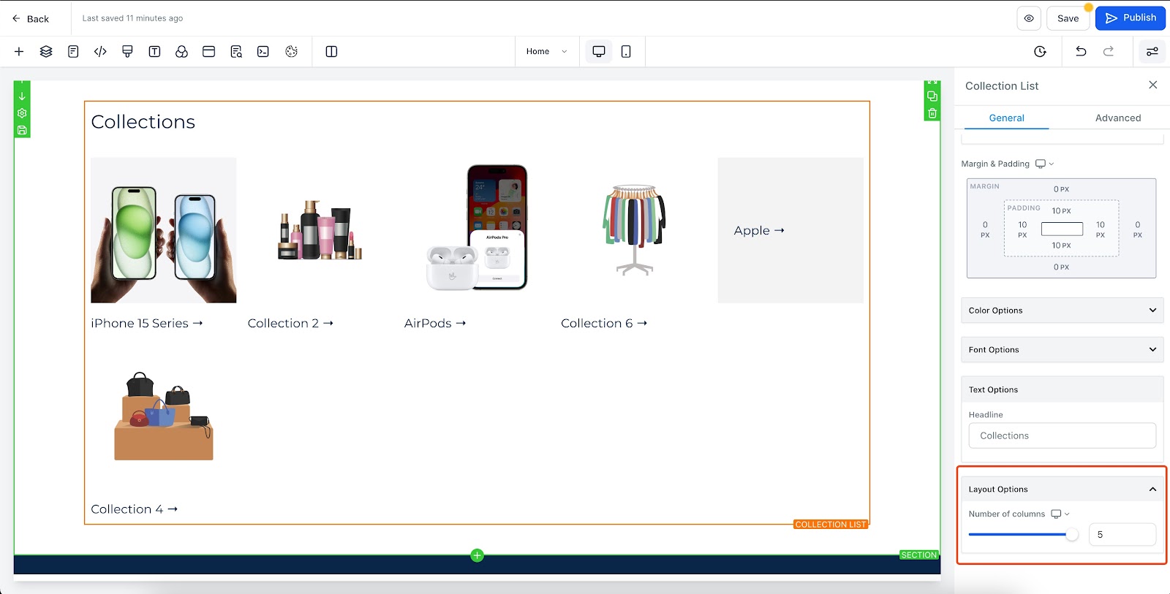Toggle the preview eye icon
Screen dimensions: 1170x594
[1029, 18]
